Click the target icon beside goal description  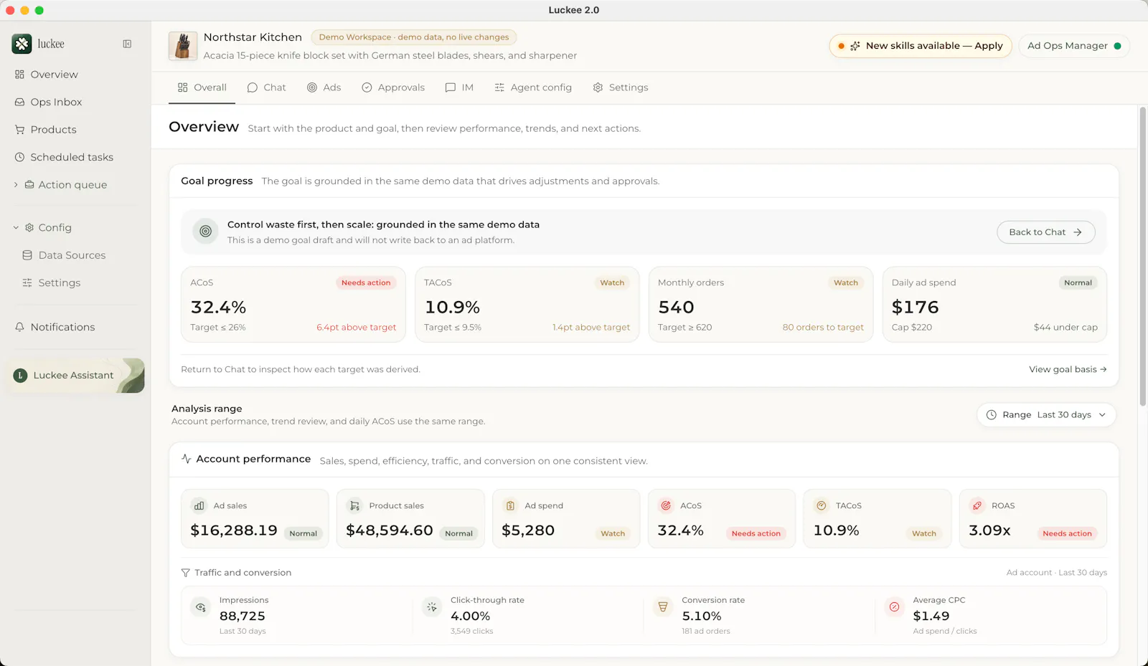click(x=205, y=231)
